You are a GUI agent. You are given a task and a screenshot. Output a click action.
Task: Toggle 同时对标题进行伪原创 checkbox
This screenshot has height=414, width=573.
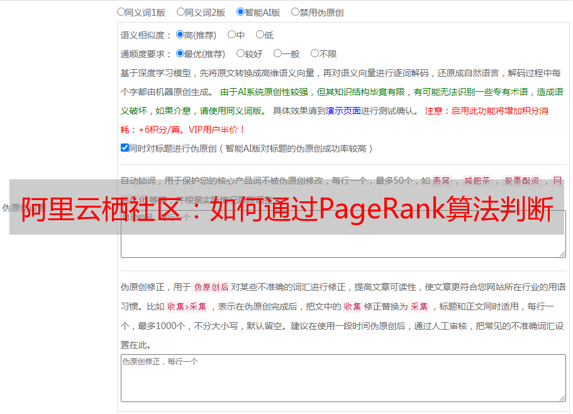tap(125, 148)
